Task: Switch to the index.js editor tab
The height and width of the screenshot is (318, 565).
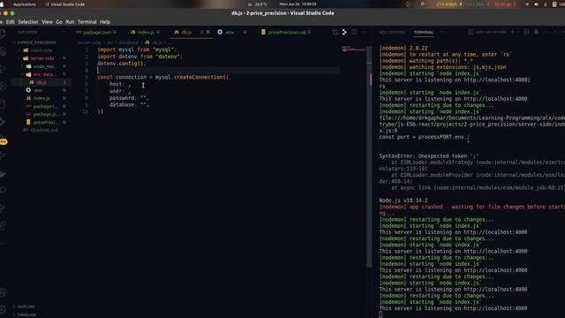Action: point(146,32)
